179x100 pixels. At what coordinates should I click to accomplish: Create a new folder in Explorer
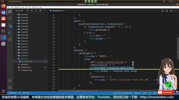click(x=32, y=11)
